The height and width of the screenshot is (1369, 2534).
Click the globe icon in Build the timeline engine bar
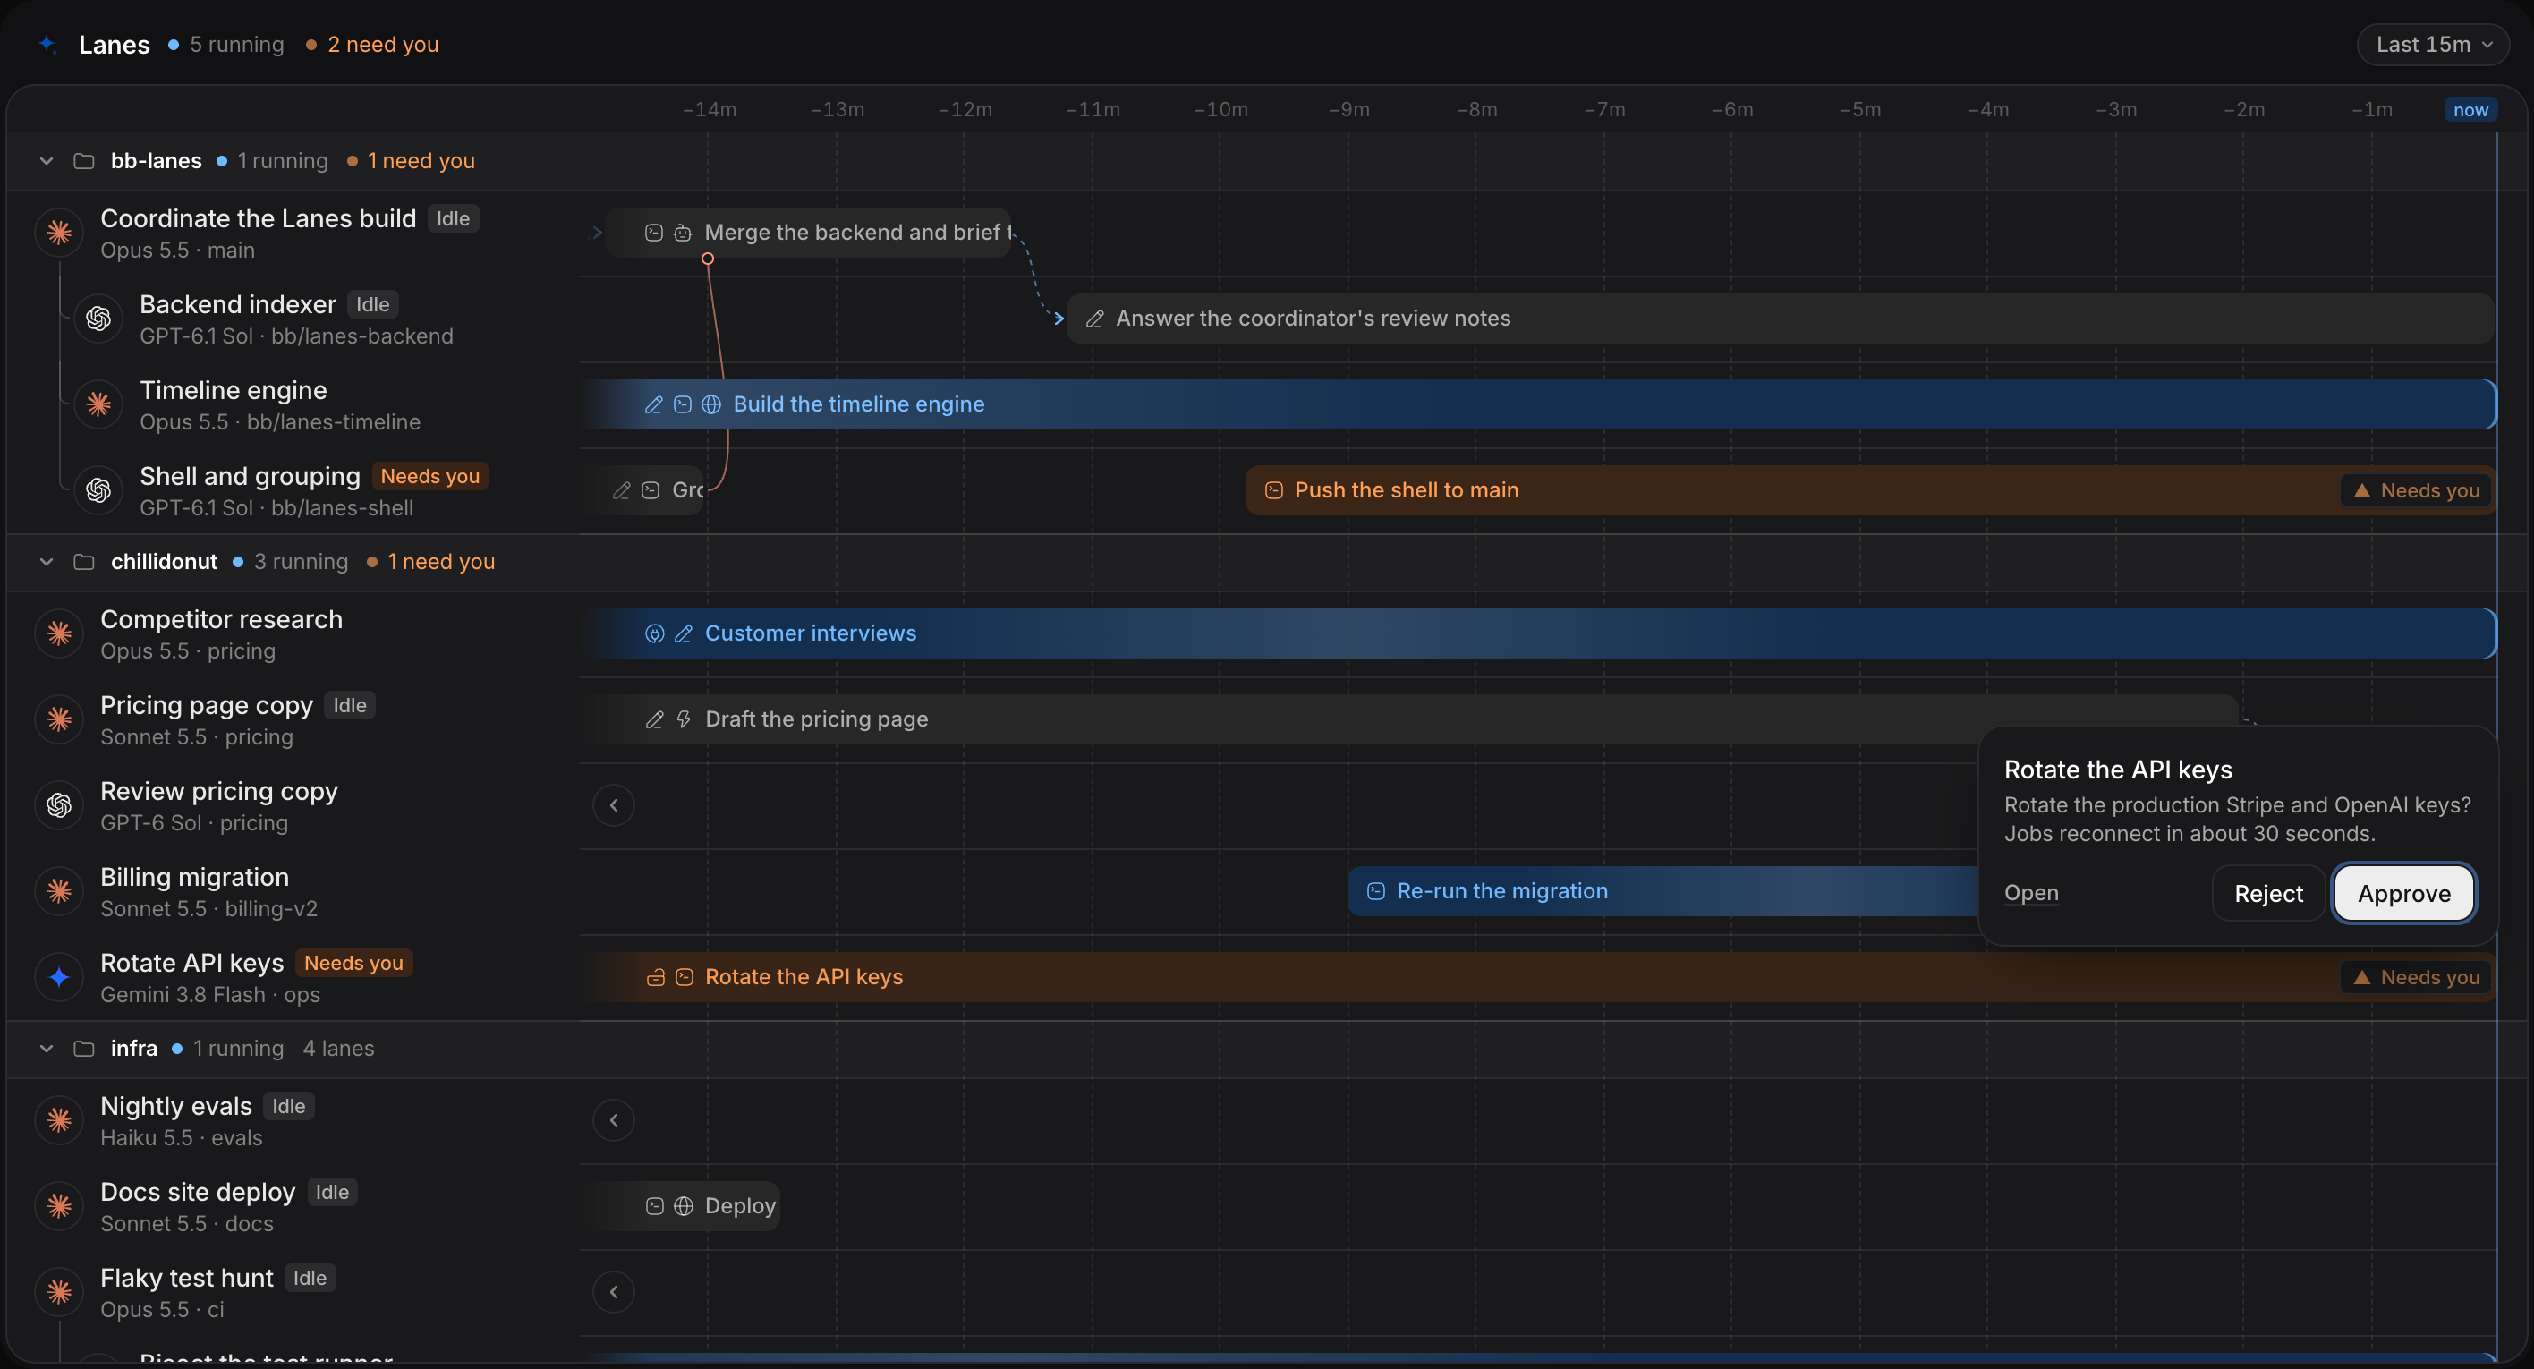coord(711,404)
